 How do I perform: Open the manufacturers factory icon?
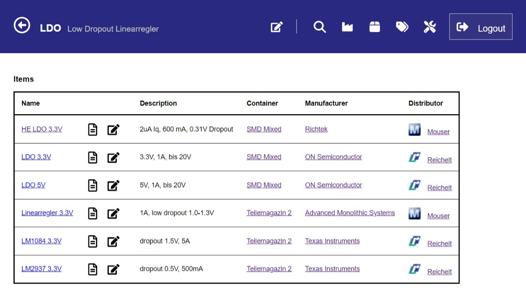point(347,27)
